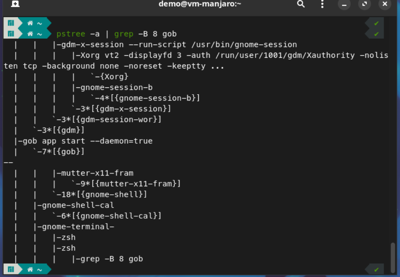The image size is (400, 277).
Task: Click the window minimize button
Action: [x=344, y=5]
